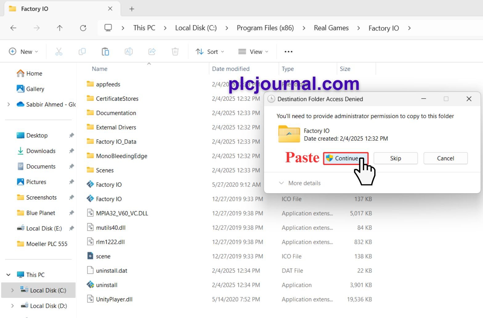Select the CertificateStores folder
Image resolution: width=483 pixels, height=318 pixels.
point(112,99)
